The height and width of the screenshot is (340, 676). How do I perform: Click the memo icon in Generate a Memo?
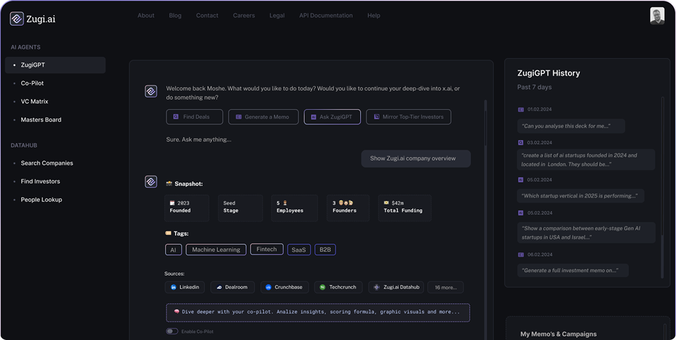(239, 117)
